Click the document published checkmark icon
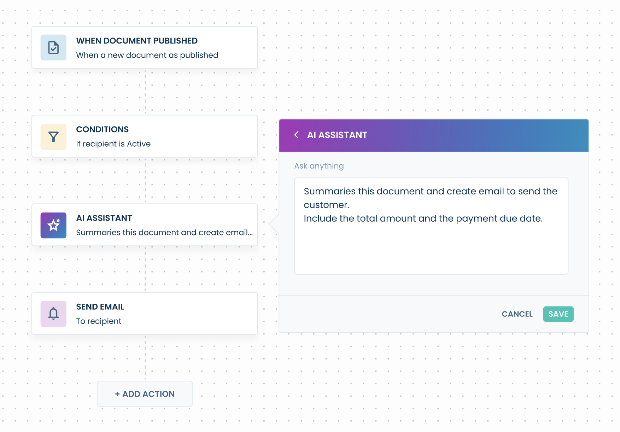 (x=53, y=48)
